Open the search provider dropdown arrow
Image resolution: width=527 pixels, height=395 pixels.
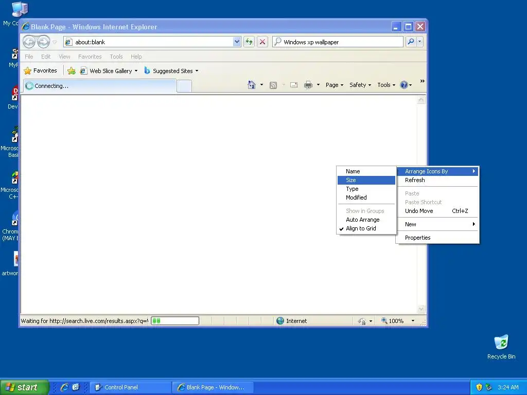[419, 42]
